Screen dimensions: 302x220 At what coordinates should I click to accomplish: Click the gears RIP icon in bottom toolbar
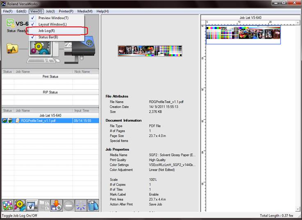(x=20, y=206)
